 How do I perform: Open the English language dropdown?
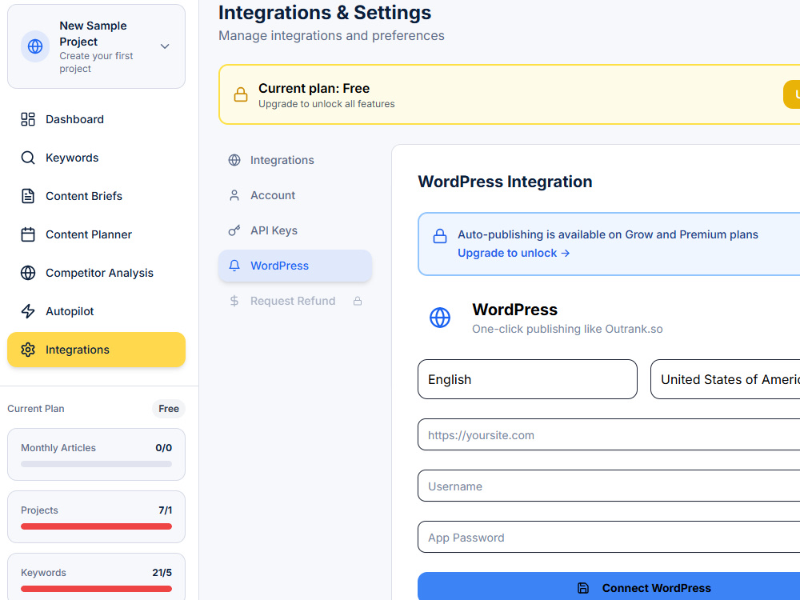click(x=527, y=379)
